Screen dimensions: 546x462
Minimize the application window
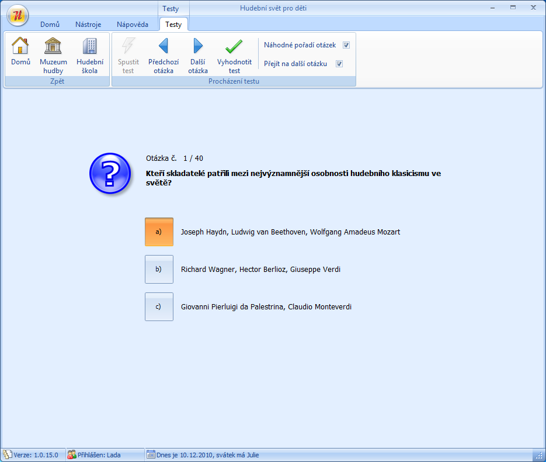(x=492, y=8)
